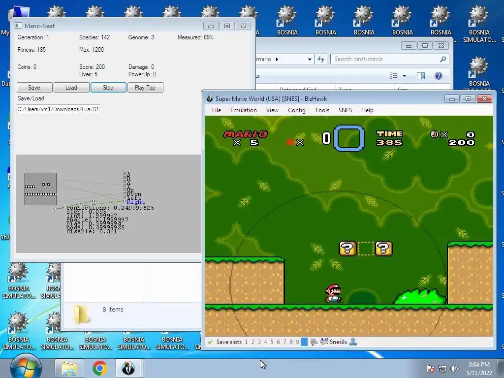504x378 pixels.
Task: Click the 'Max: 1200' label
Action: coord(92,50)
